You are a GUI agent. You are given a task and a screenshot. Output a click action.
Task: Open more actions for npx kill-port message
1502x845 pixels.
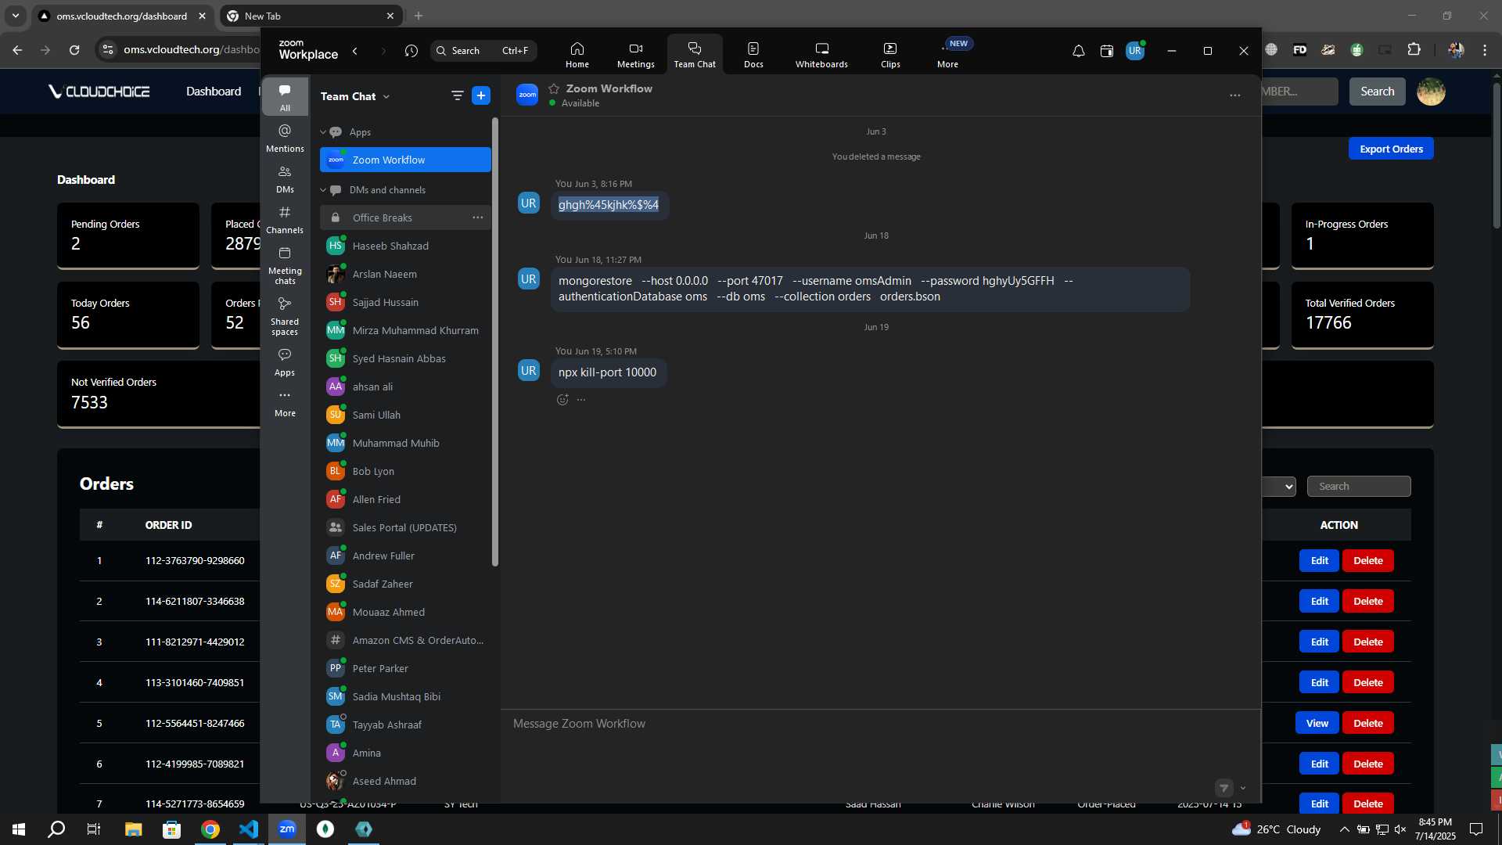[581, 400]
